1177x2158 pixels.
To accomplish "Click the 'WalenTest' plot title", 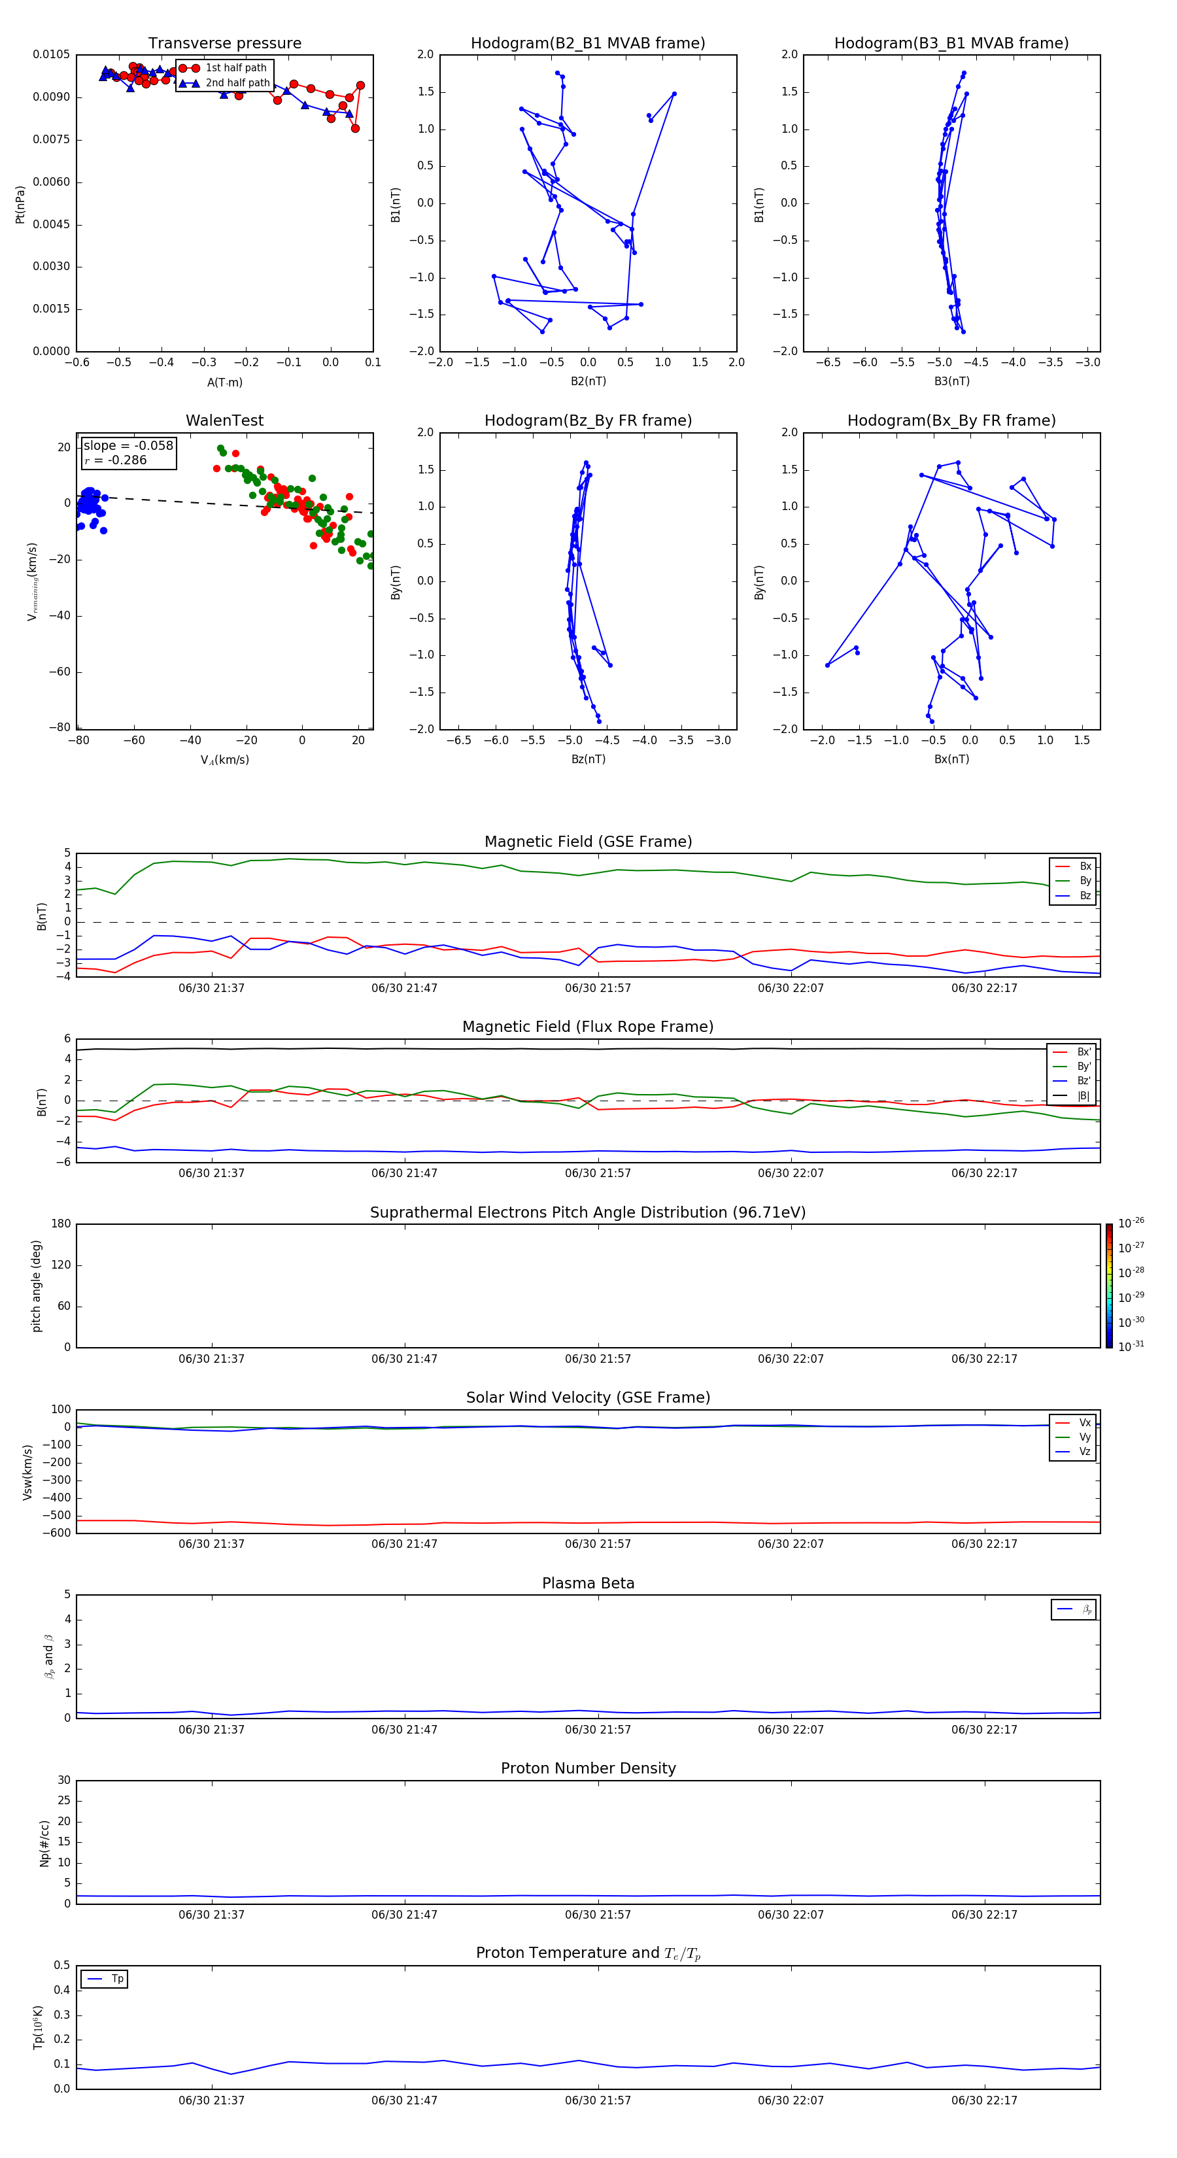I will 224,420.
